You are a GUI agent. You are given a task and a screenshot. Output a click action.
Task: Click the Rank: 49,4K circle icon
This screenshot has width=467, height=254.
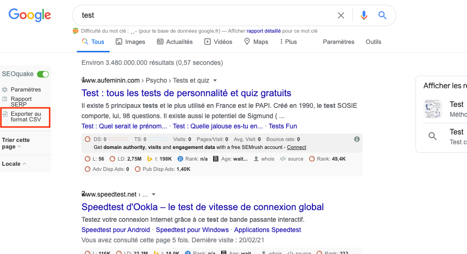[312, 159]
